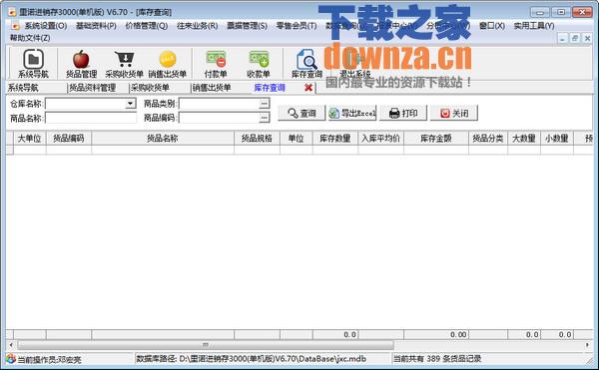Open 采购收货单 cart icon
Screen dimensions: 599x370
click(x=124, y=63)
